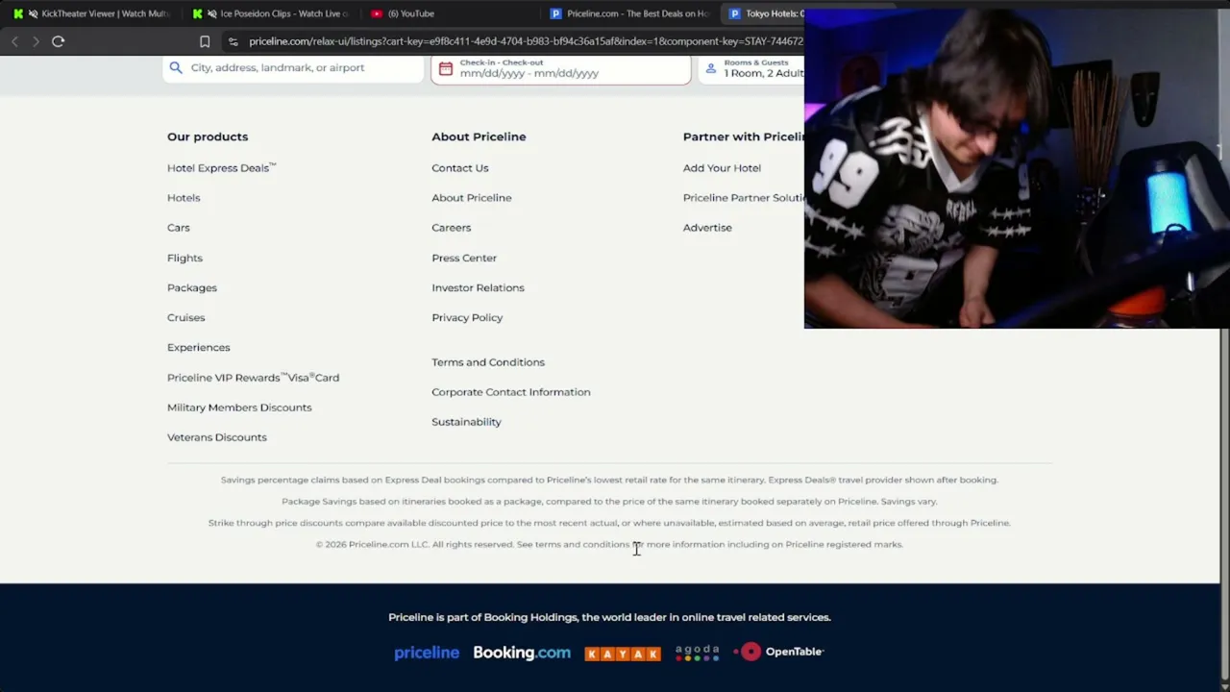Read the Privacy Policy link
Viewport: 1230px width, 692px height.
tap(467, 317)
